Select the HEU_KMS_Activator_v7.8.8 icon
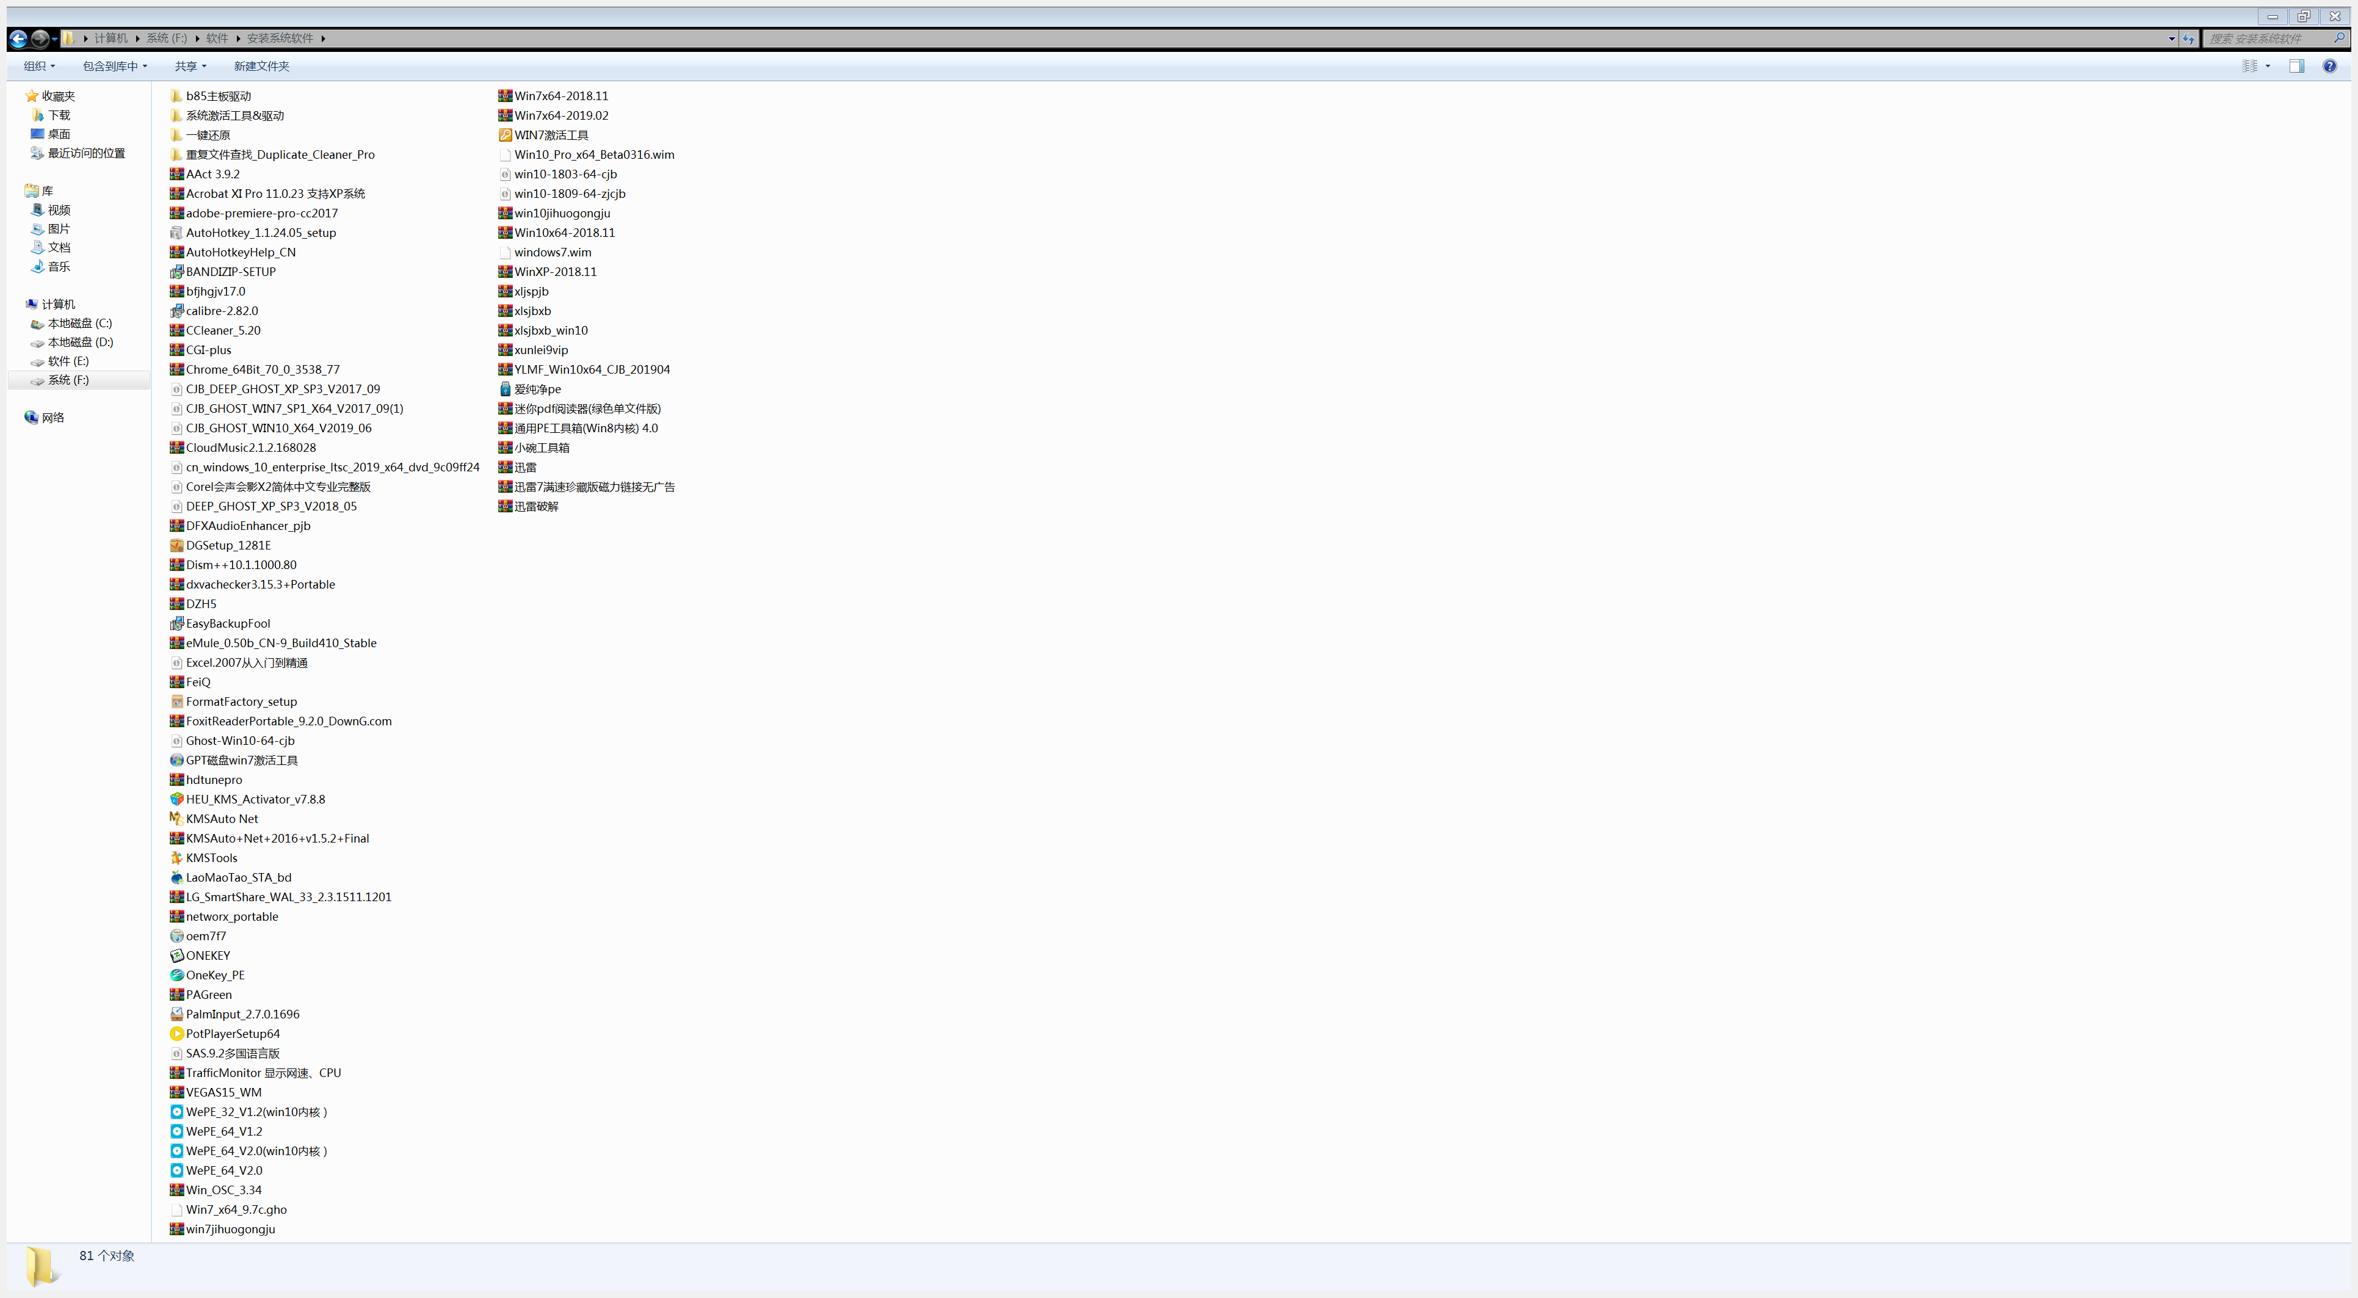2358x1298 pixels. click(x=176, y=799)
